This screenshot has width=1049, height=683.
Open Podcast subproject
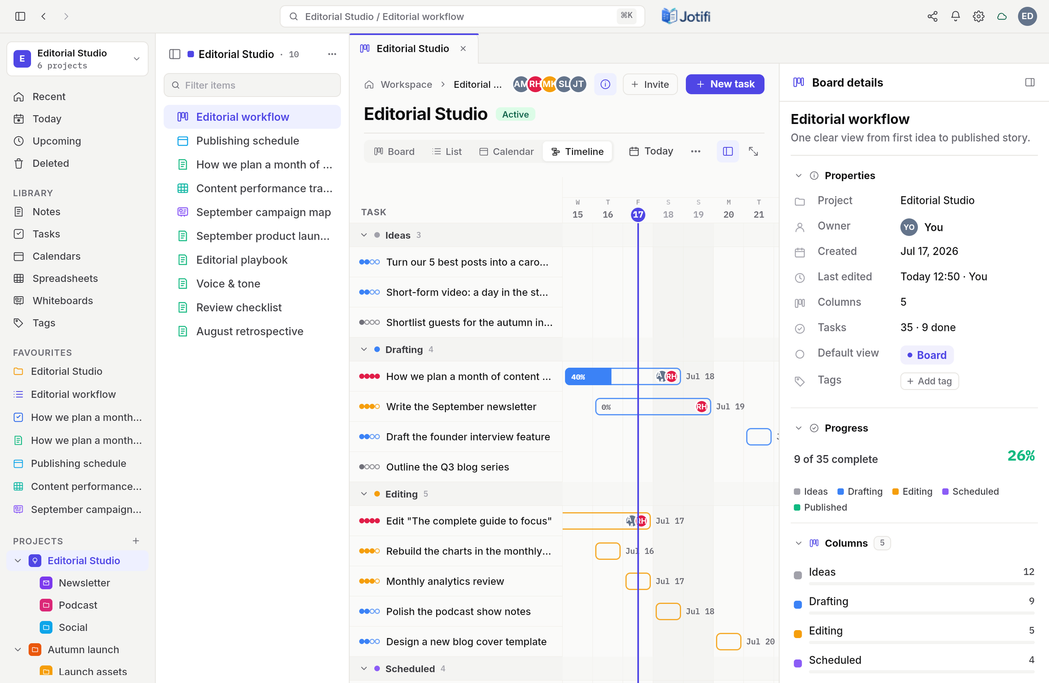78,605
